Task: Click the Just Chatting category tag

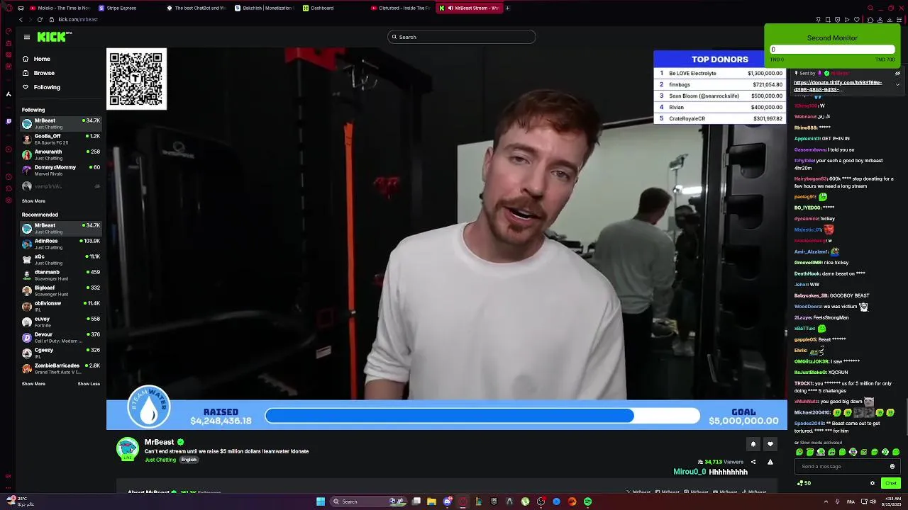Action: [160, 460]
